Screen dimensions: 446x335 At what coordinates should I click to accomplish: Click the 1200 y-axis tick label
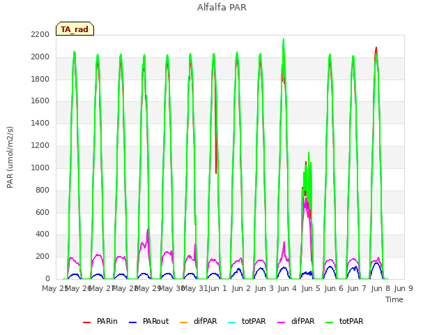click(x=40, y=146)
